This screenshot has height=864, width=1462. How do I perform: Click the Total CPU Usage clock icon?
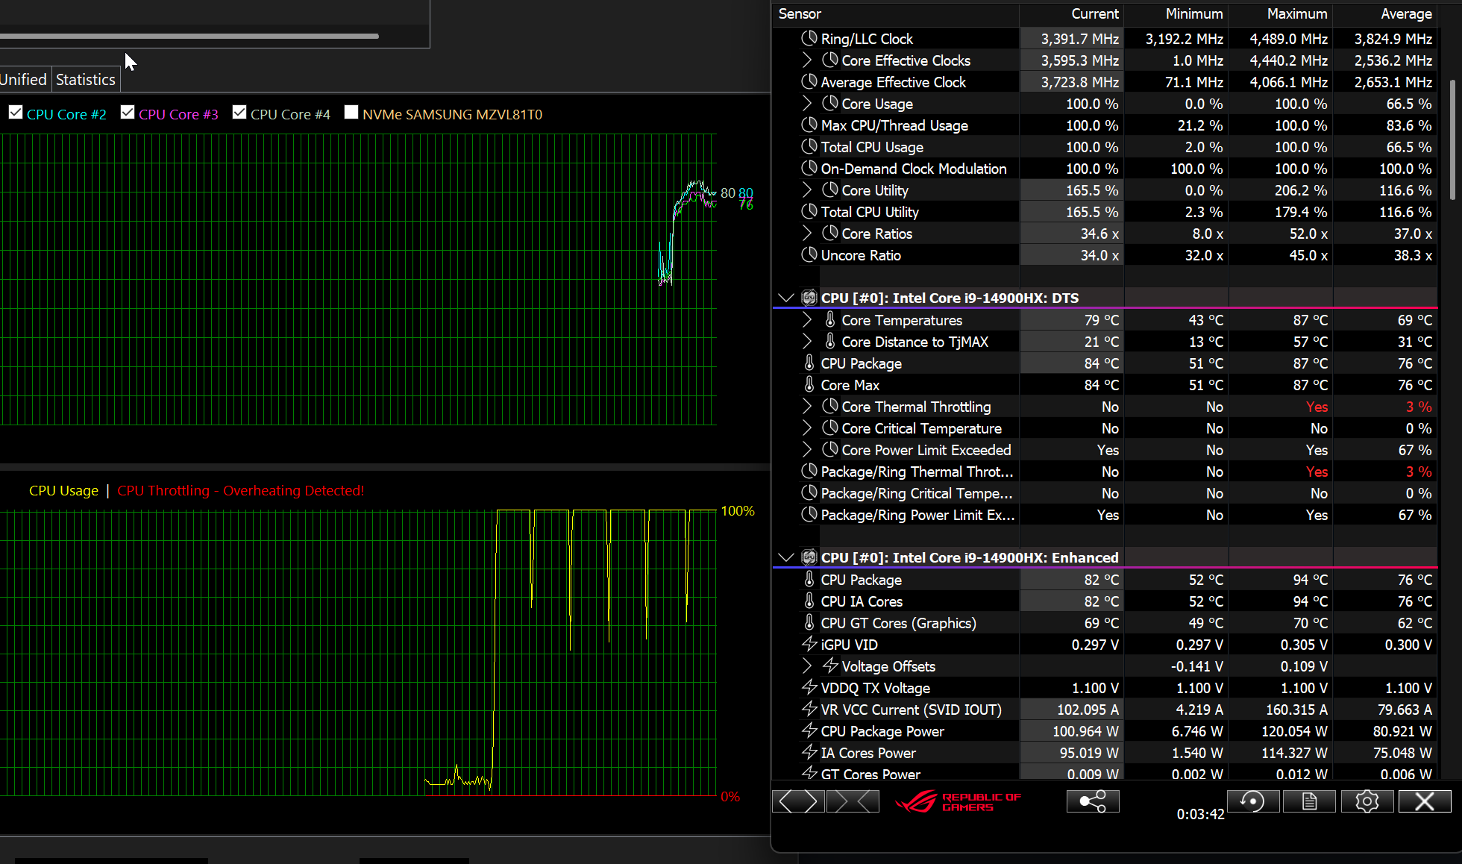[x=809, y=146]
